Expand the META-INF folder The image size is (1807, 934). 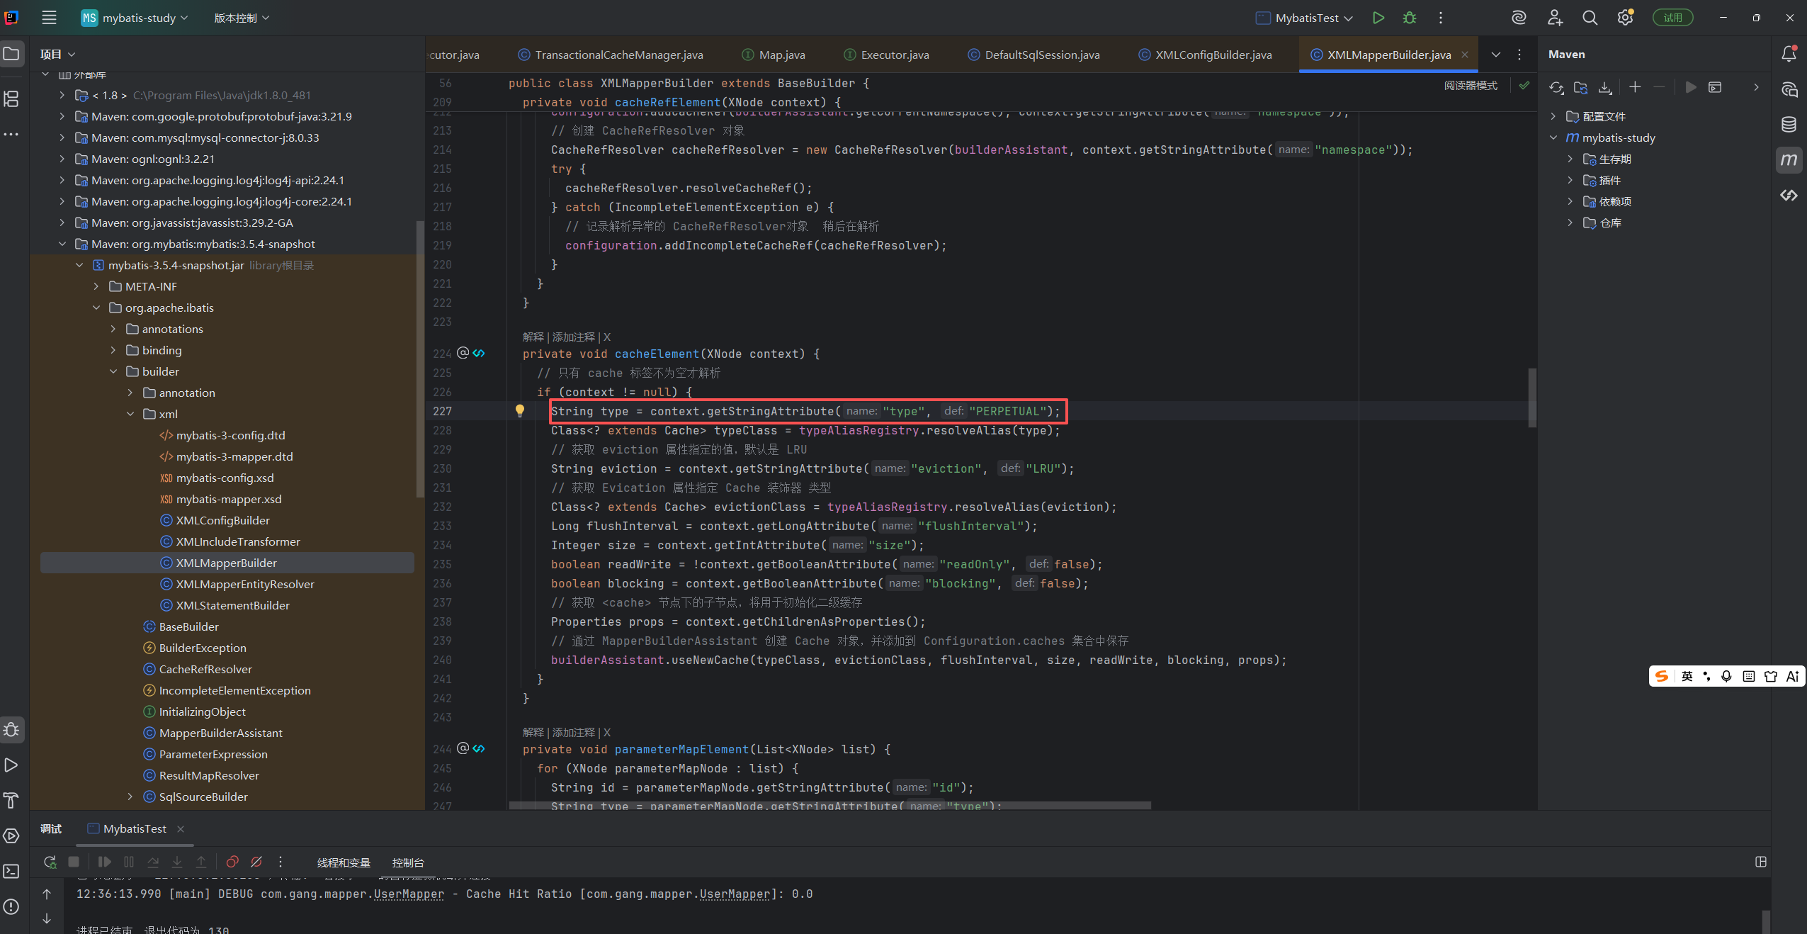(96, 286)
